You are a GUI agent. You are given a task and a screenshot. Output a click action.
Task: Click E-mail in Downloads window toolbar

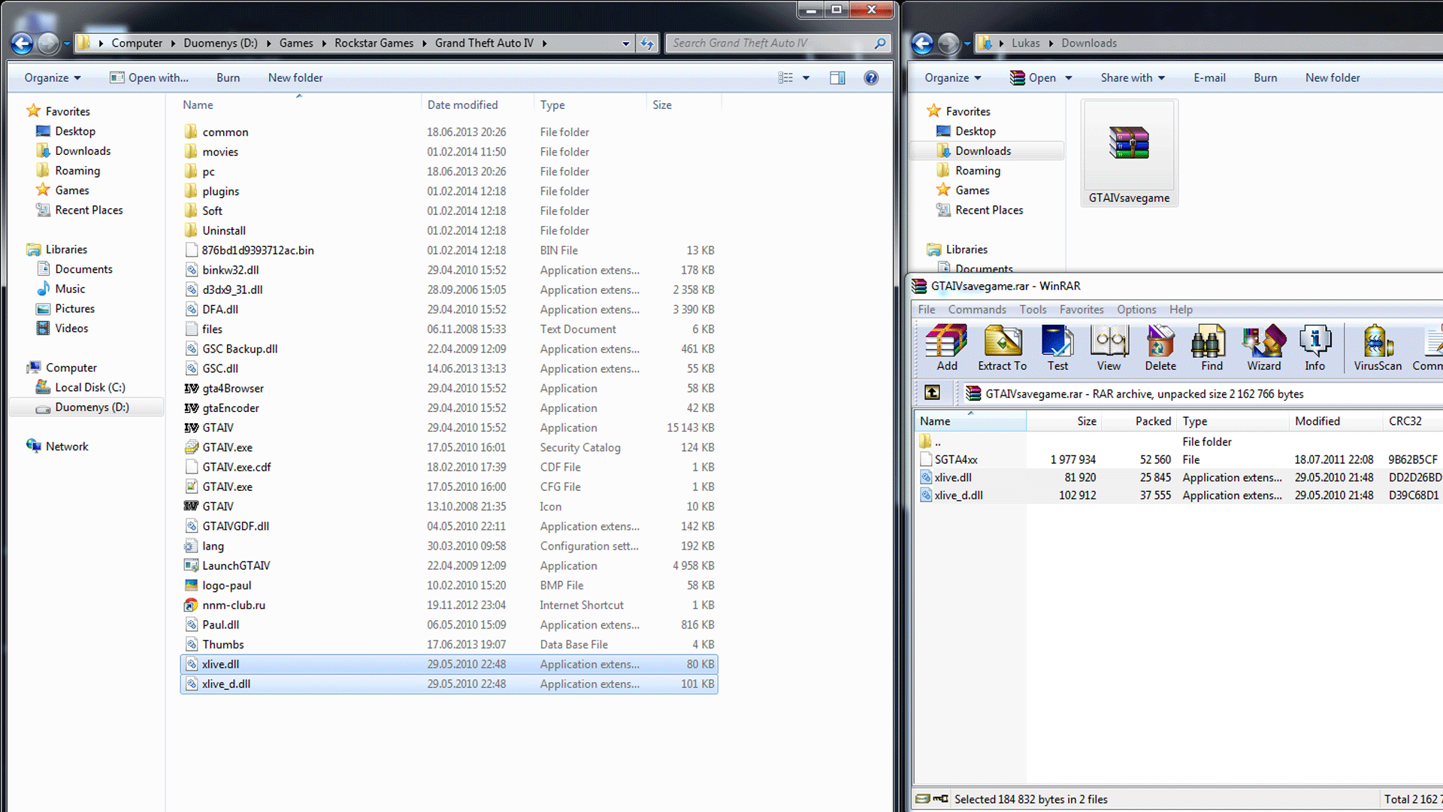tap(1209, 77)
